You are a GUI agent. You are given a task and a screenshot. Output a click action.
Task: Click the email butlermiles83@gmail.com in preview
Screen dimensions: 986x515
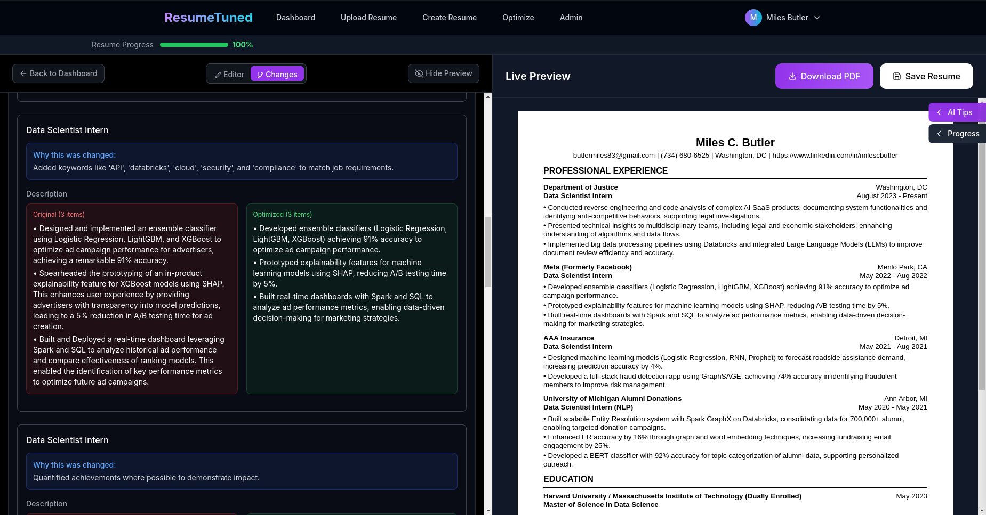tap(614, 156)
